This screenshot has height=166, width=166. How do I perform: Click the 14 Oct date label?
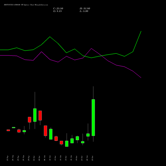[x=60, y=158]
